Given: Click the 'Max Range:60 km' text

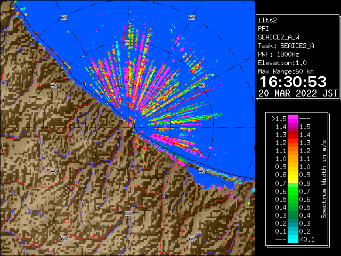Looking at the screenshot, I should click(x=286, y=71).
